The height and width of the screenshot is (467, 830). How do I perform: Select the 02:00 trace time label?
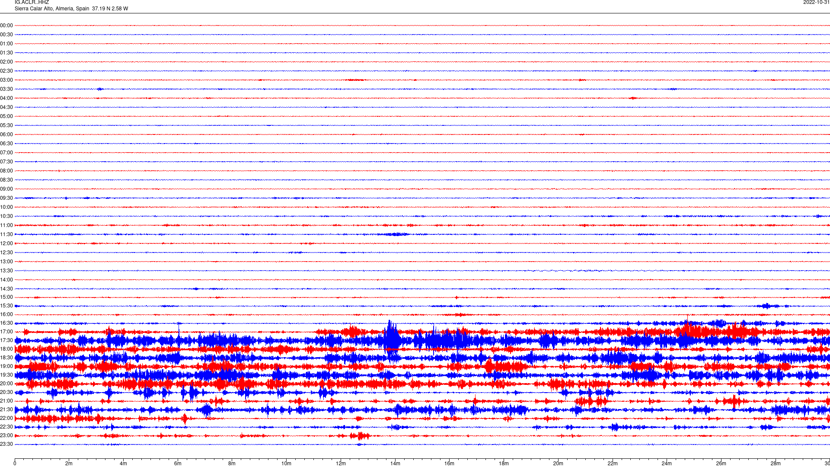(x=6, y=62)
